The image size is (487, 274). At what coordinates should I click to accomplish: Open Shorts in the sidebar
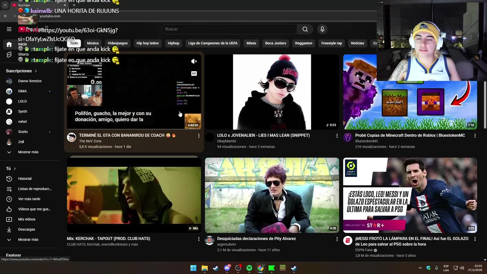23,54
